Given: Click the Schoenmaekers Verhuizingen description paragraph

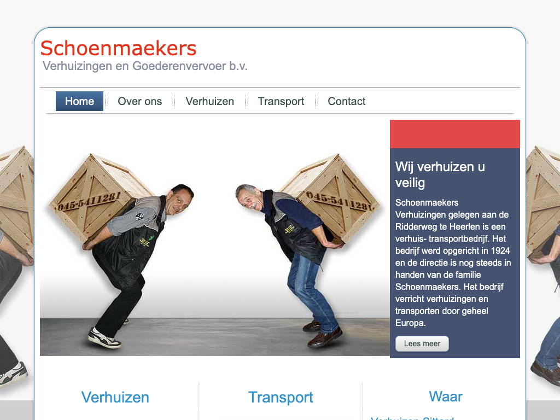Looking at the screenshot, I should click(453, 262).
